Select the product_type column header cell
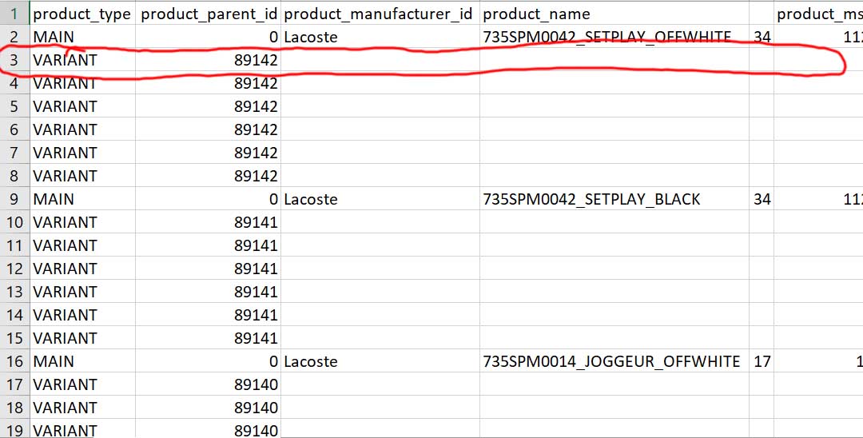Screen dimensions: 863x438 [x=82, y=14]
